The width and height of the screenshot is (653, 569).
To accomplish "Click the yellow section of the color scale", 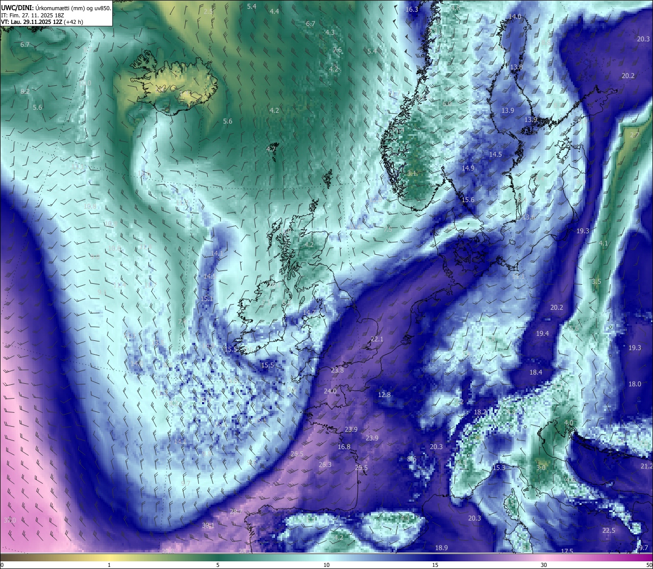I will [110, 557].
